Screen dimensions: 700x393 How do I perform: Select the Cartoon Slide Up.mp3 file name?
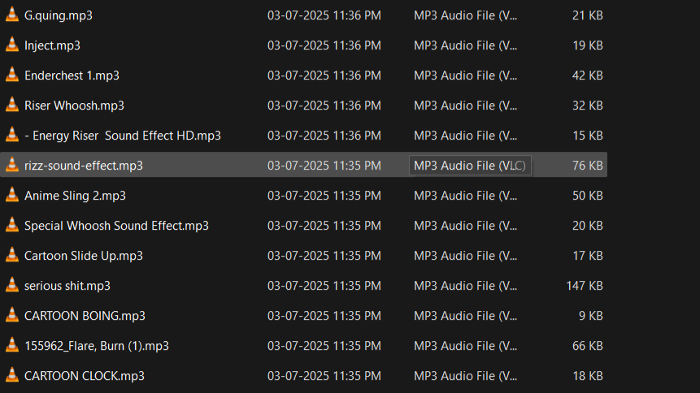tap(84, 256)
